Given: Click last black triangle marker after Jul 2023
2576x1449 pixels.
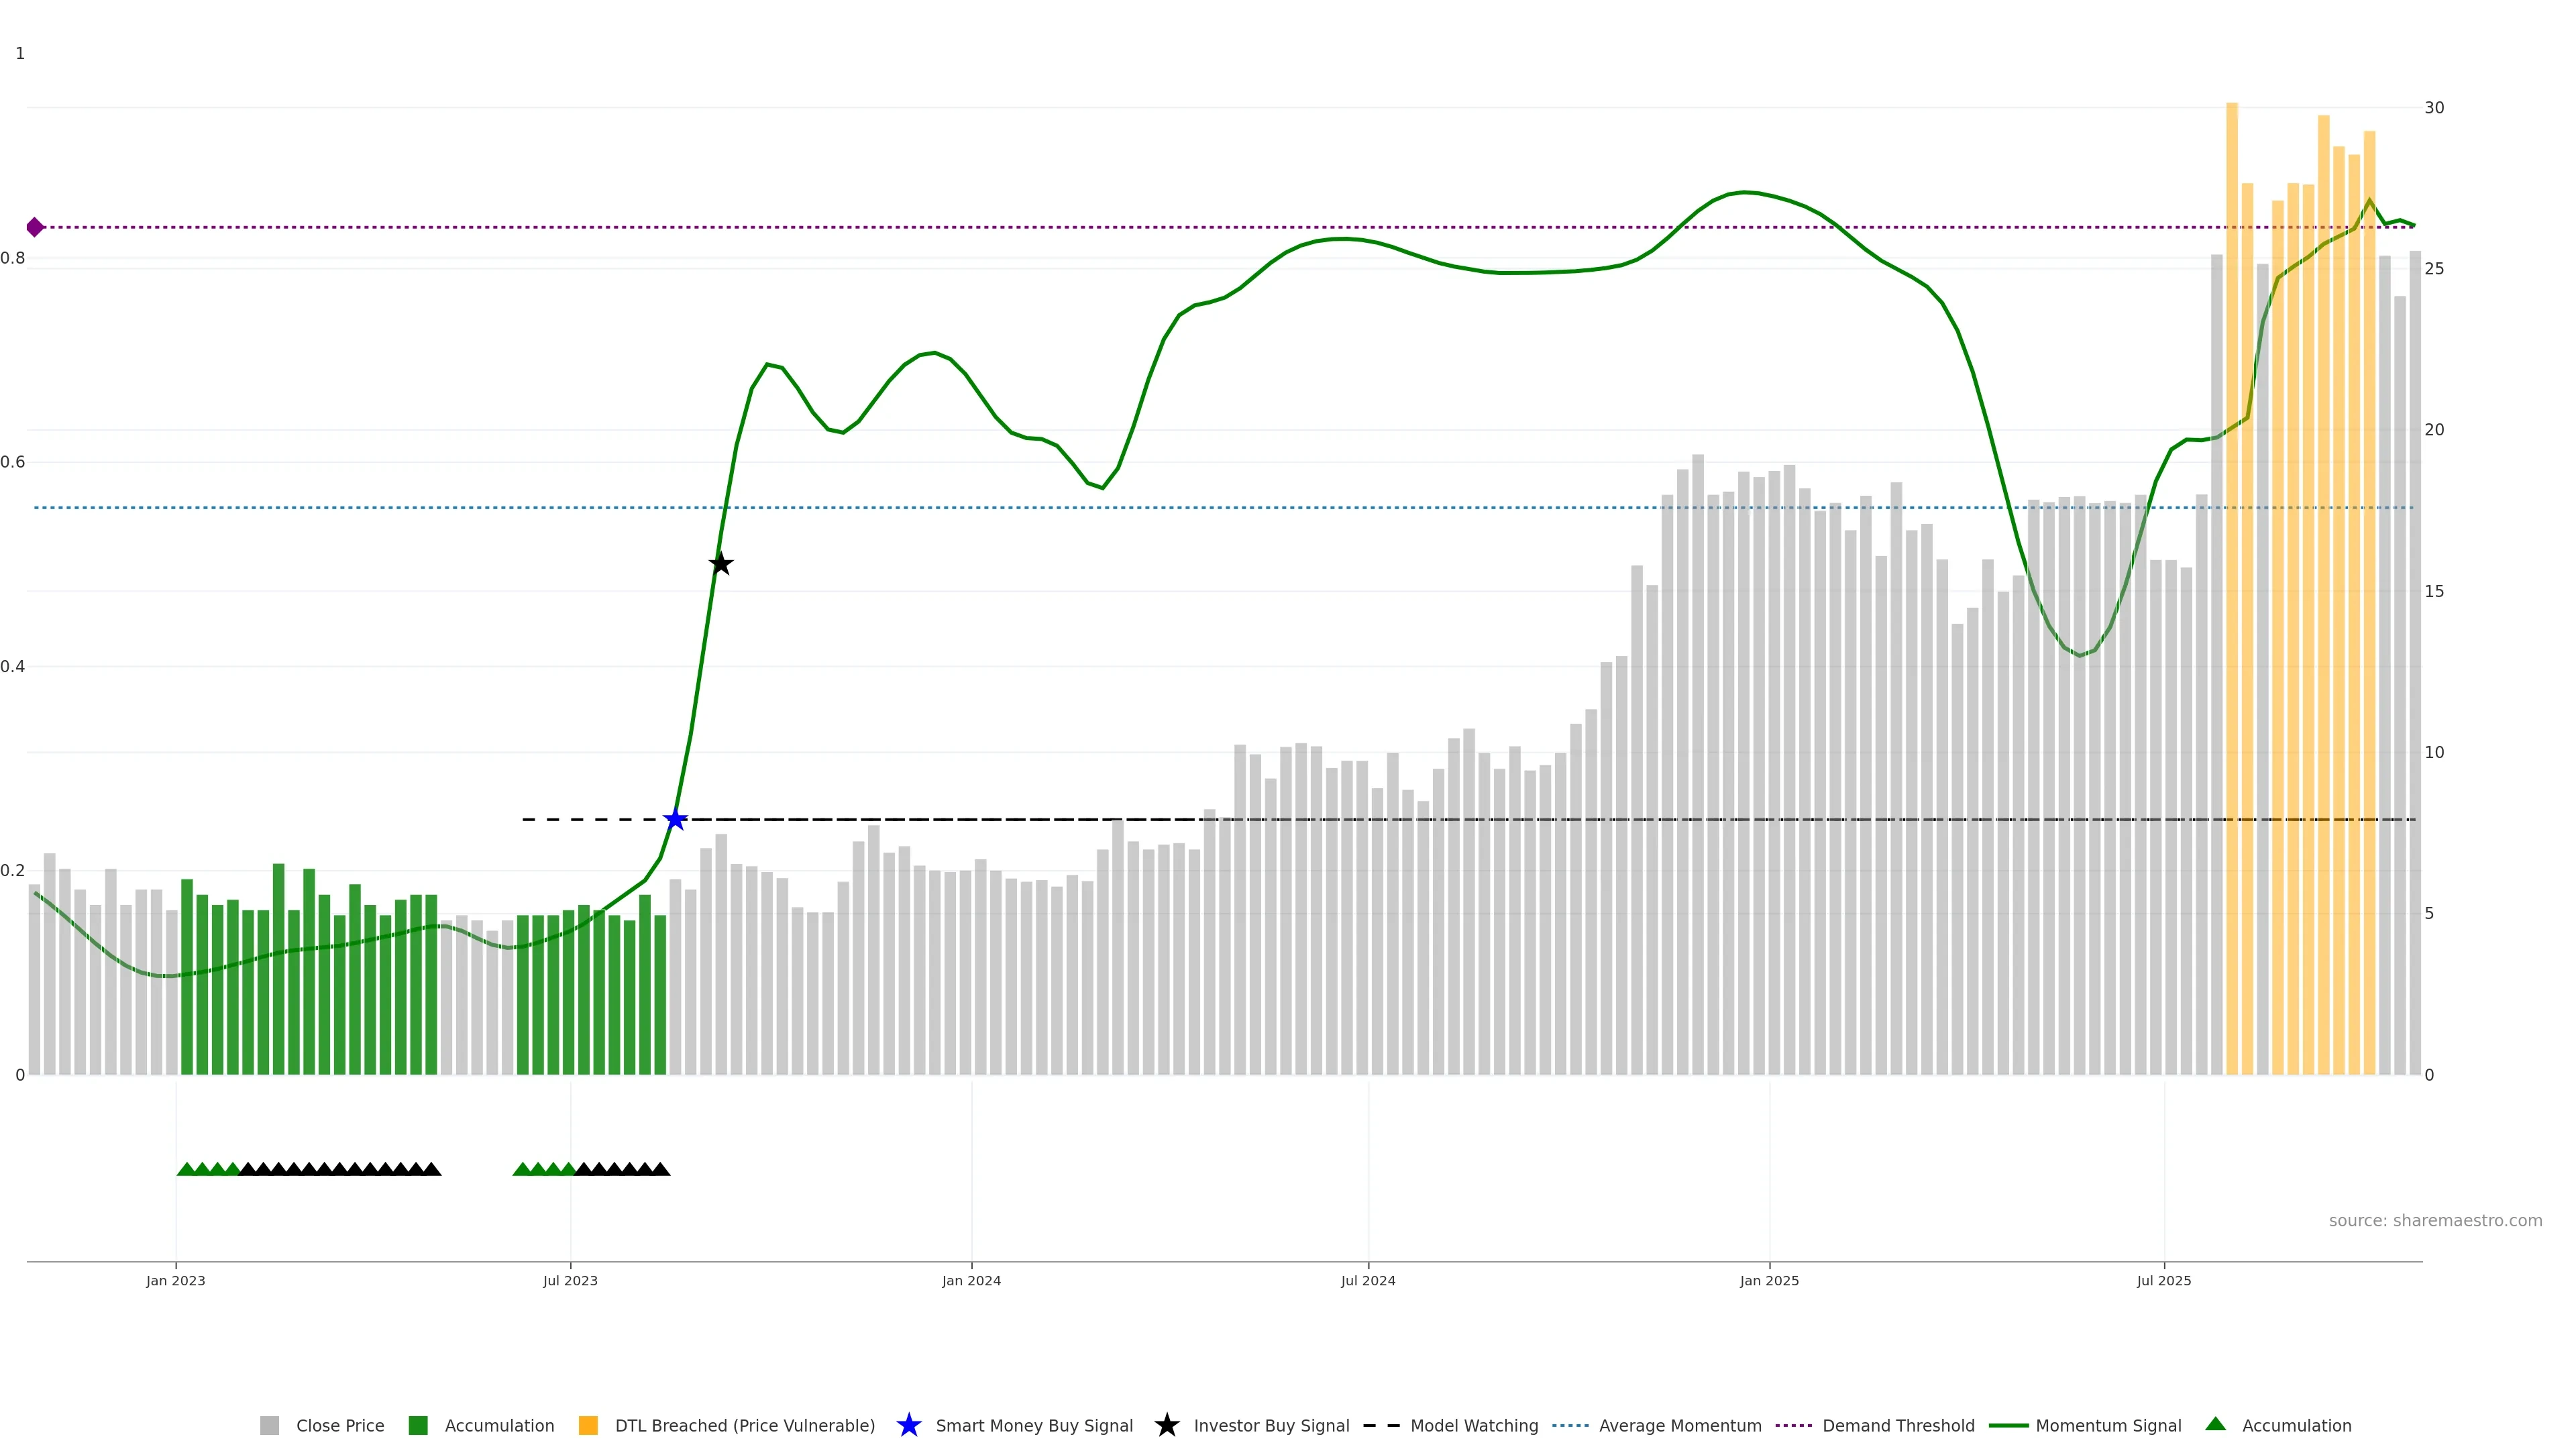Looking at the screenshot, I should (x=661, y=1169).
